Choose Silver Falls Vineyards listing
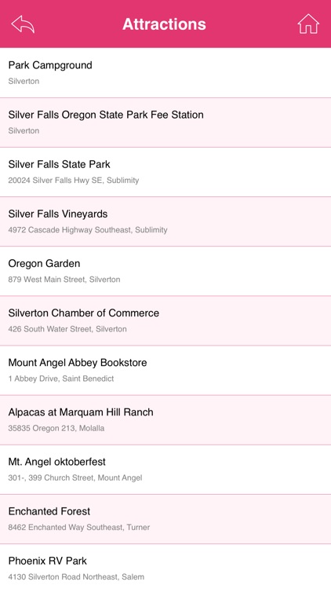331x589 pixels. click(165, 221)
